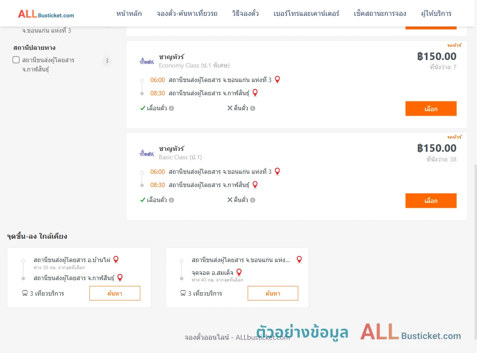This screenshot has height=353, width=477.
Task: Click the Economy Class (ป.1 พิเศษ) label
Action: tap(194, 65)
